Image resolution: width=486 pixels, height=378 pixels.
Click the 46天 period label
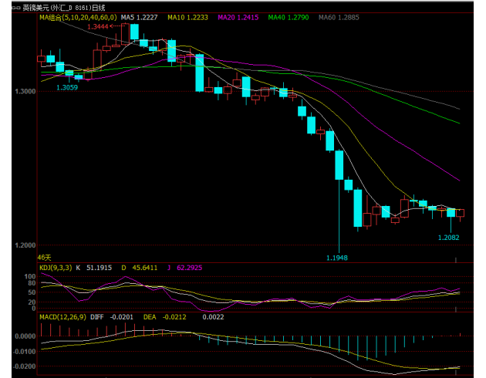pos(44,258)
